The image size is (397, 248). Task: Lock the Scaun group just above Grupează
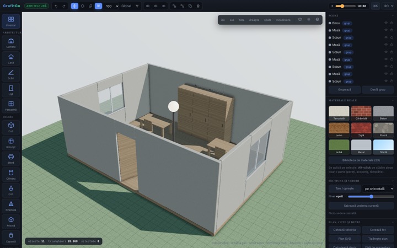pos(391,81)
